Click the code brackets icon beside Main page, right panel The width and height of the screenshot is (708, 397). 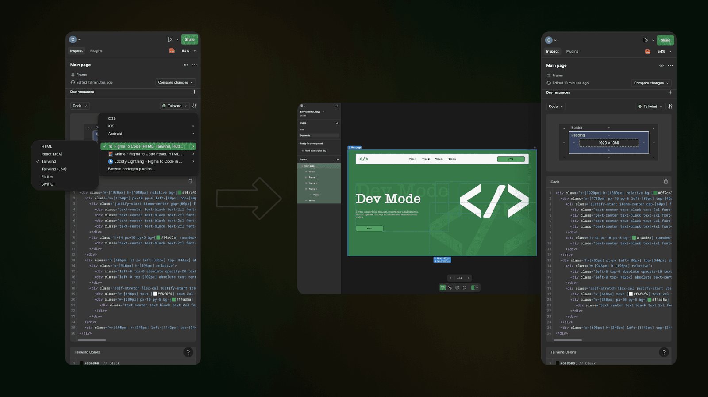(662, 65)
